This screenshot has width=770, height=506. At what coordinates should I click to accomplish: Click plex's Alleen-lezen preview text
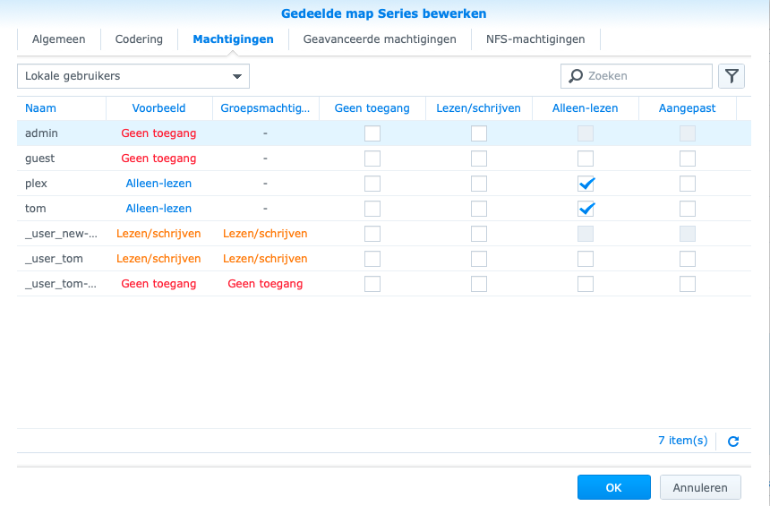pyautogui.click(x=158, y=184)
